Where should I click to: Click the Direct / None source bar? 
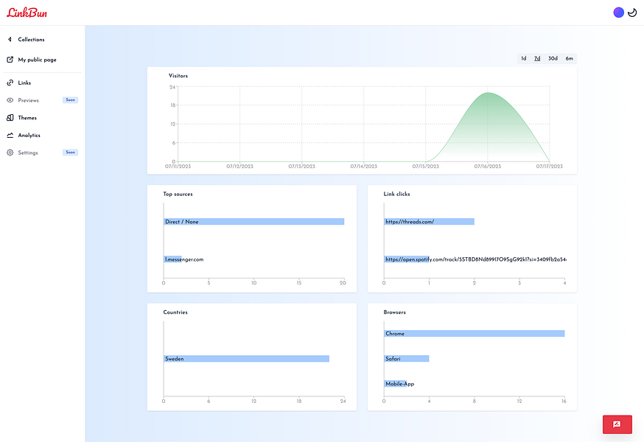click(253, 222)
